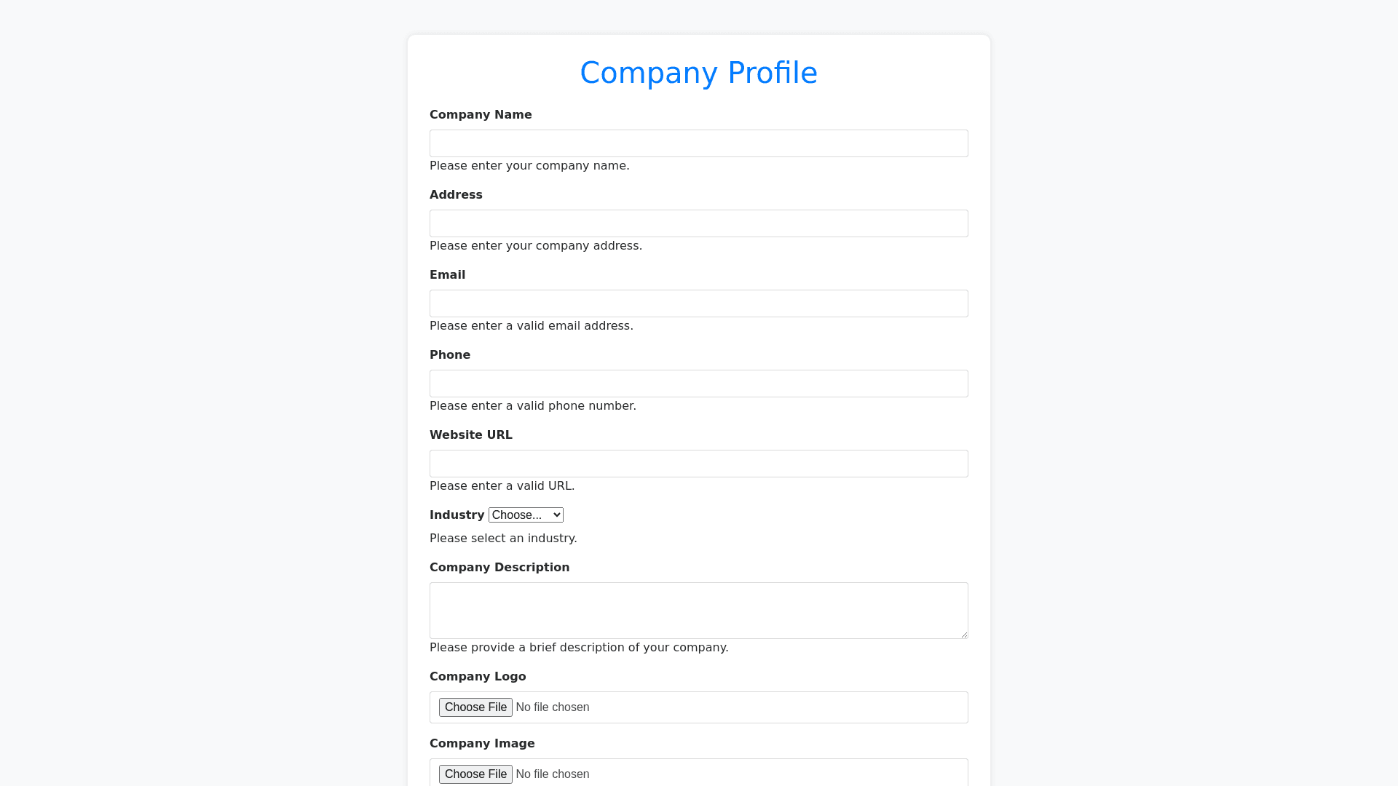
Task: Click the Website URL label
Action: (x=471, y=435)
